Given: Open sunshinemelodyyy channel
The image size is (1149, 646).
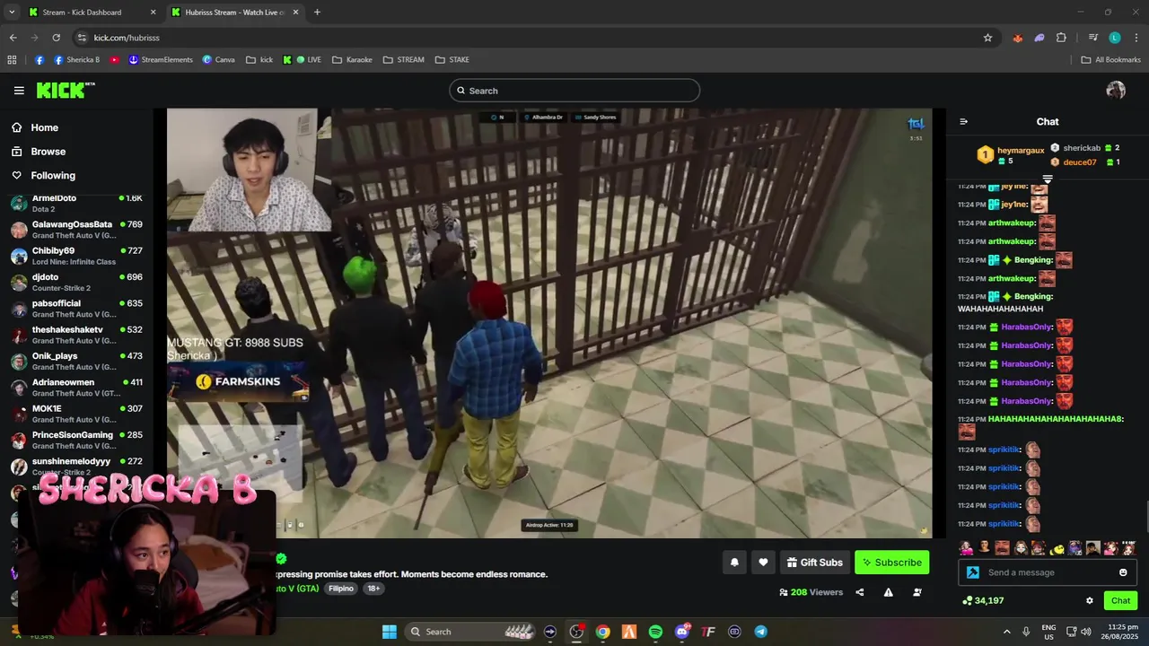Looking at the screenshot, I should 76,467.
